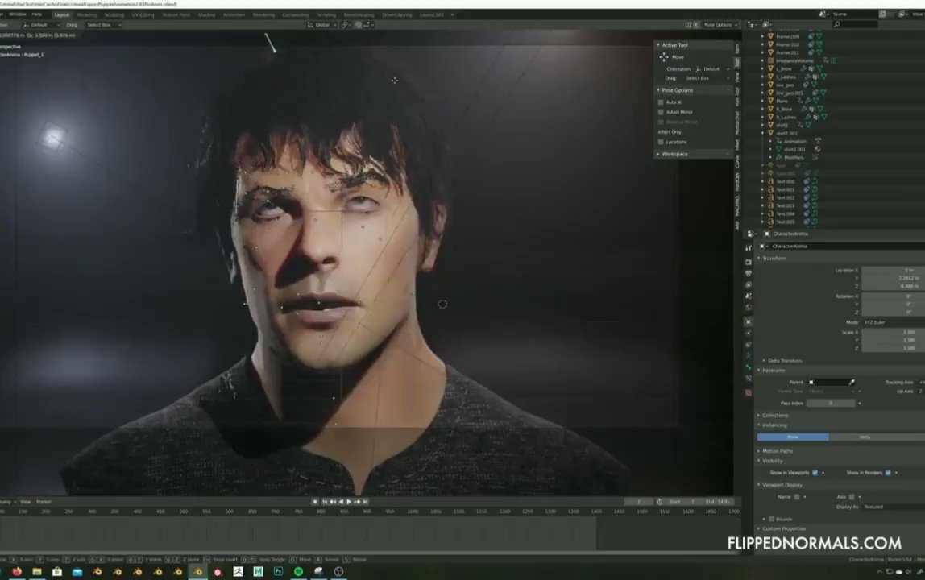
Task: Open the Window menu
Action: [x=17, y=14]
